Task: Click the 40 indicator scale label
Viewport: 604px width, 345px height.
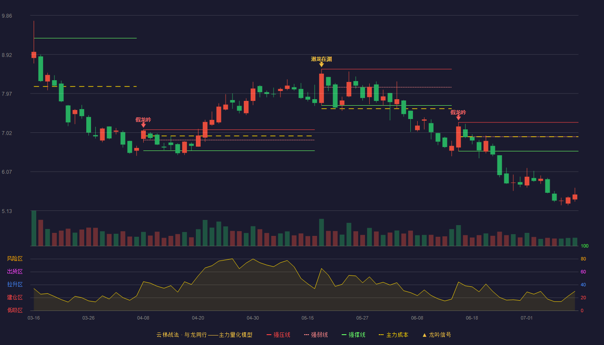Action: (583, 285)
